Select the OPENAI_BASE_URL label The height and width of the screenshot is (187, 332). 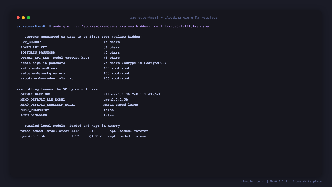click(36, 94)
